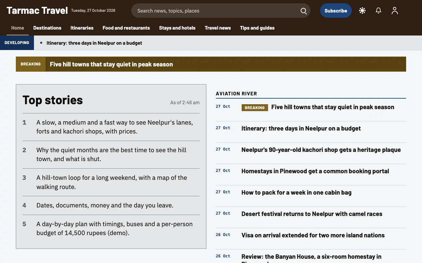Open Stays and hotels section
The height and width of the screenshot is (263, 422).
[x=177, y=28]
